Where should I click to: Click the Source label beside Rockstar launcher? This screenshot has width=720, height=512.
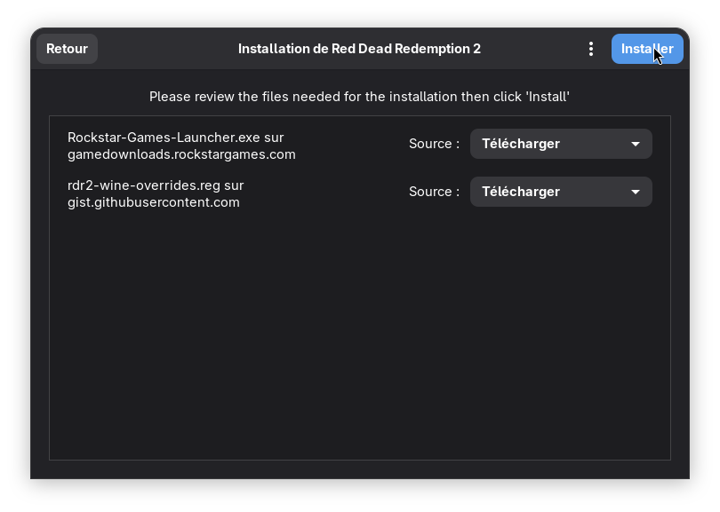point(434,144)
